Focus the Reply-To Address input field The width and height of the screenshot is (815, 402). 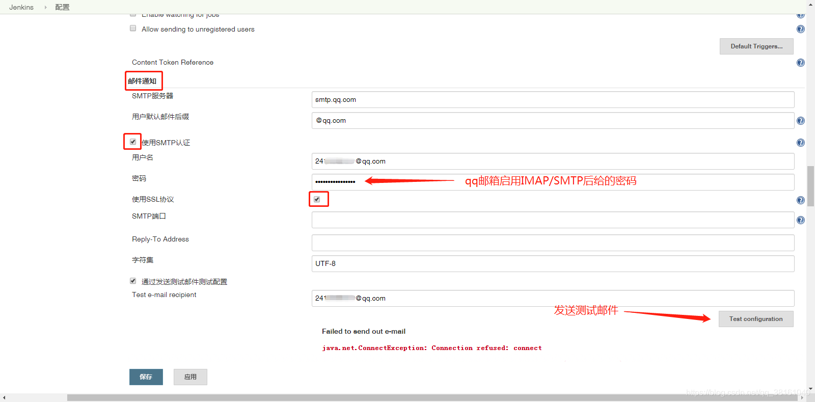pos(553,243)
